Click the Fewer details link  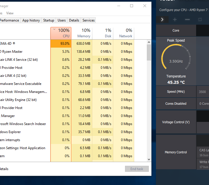4,169
